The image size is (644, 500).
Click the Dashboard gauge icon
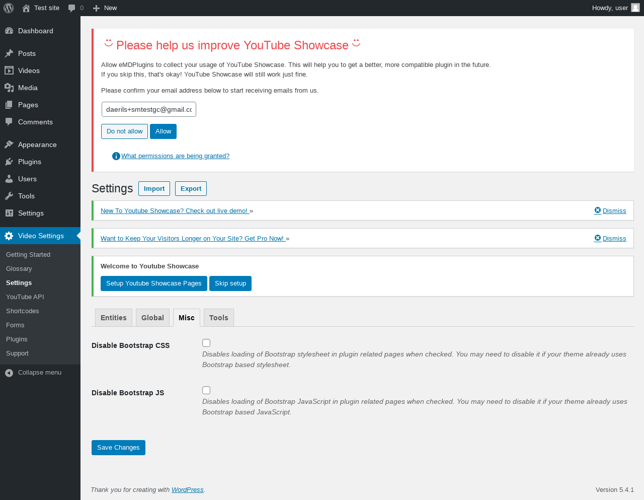(x=9, y=31)
